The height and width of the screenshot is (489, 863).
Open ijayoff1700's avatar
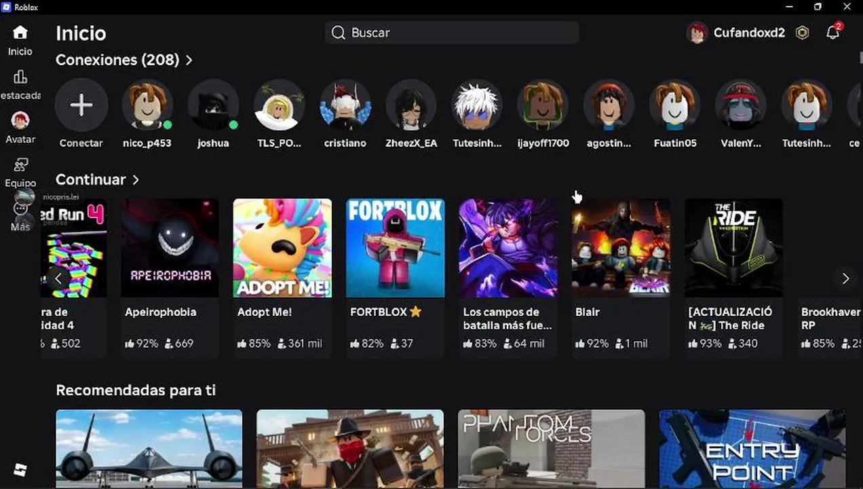543,105
